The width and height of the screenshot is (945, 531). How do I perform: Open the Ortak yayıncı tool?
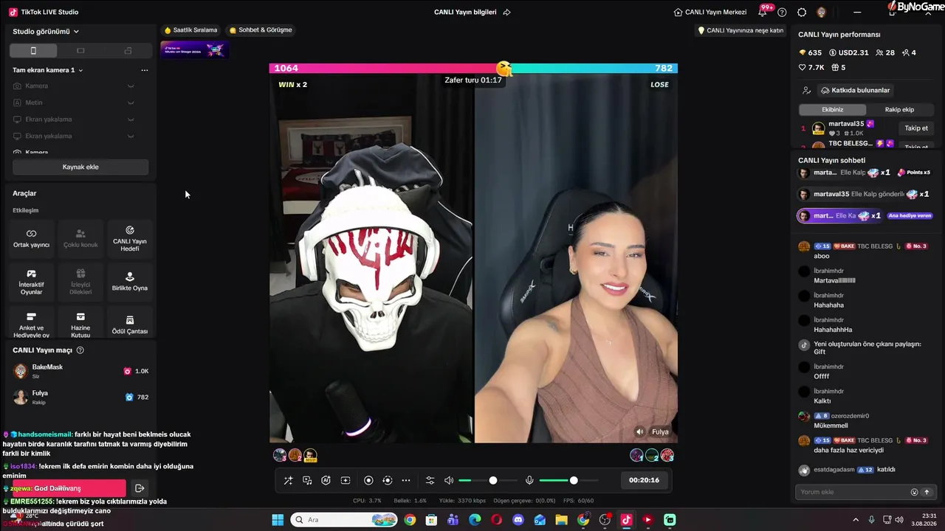(x=31, y=238)
